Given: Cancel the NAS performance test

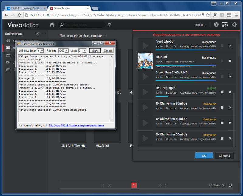Looking at the screenshot, I should click(108, 51).
